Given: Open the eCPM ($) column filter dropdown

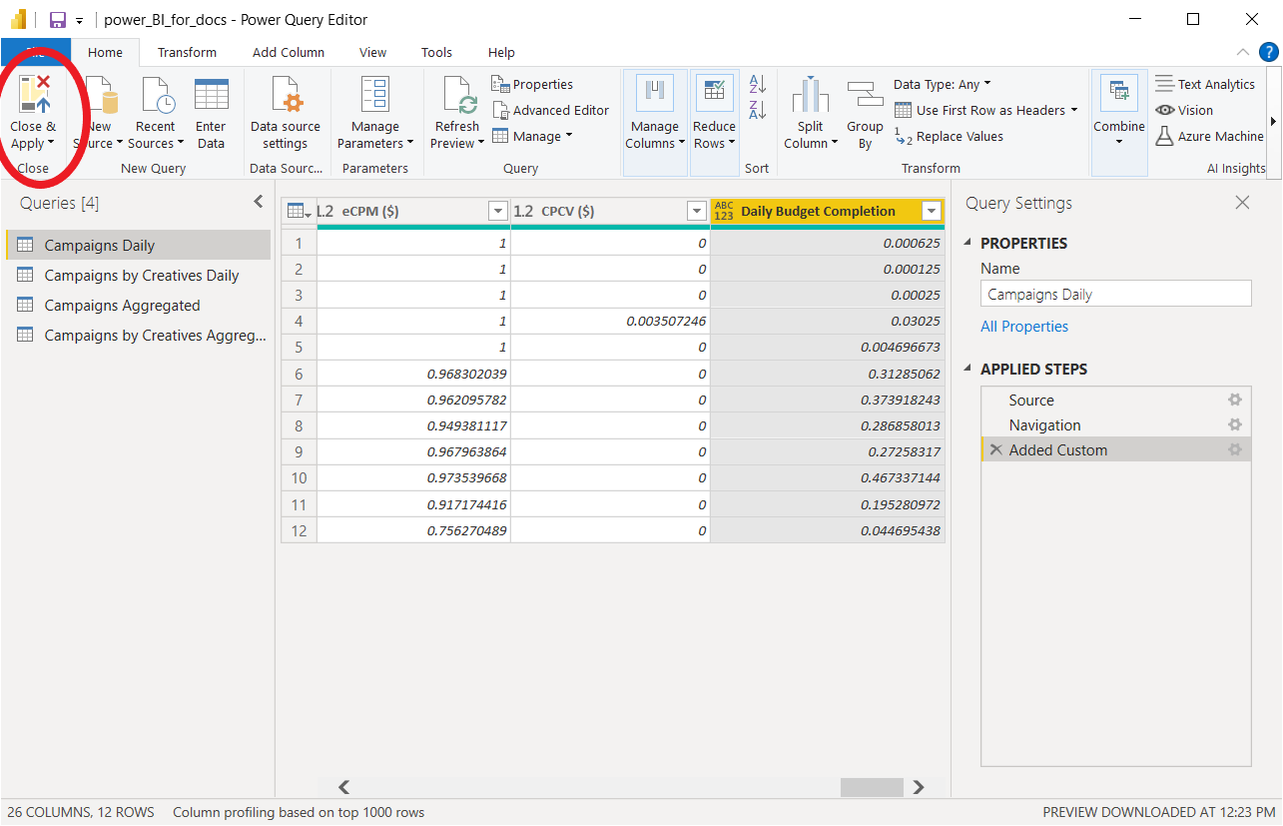Looking at the screenshot, I should (497, 211).
